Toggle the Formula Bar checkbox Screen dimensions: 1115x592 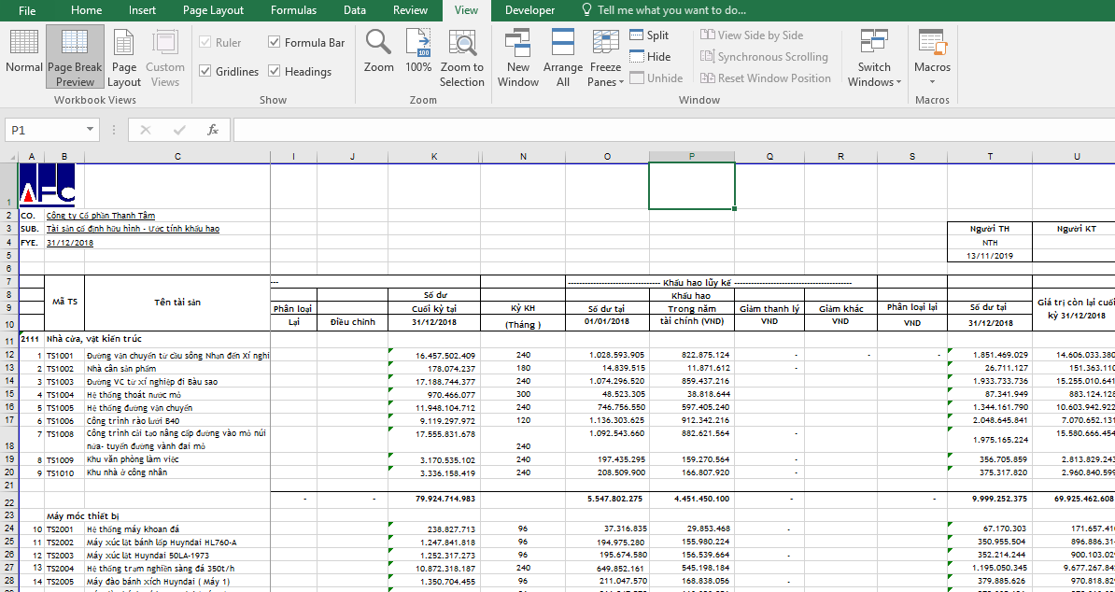275,42
